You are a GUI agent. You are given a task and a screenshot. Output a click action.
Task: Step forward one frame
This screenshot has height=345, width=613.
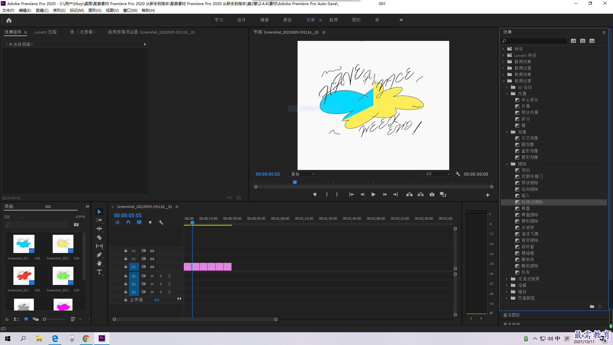(x=385, y=195)
